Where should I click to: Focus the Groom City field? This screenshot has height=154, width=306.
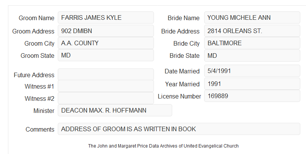click(106, 43)
